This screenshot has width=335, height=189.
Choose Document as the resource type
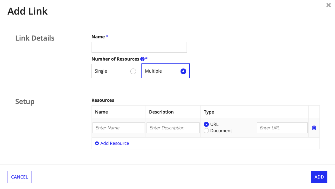point(206,131)
